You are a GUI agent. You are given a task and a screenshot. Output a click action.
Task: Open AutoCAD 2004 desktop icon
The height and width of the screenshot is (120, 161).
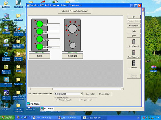pos(6,82)
